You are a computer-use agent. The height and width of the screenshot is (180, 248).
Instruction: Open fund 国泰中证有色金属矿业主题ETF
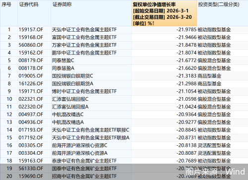84,169
